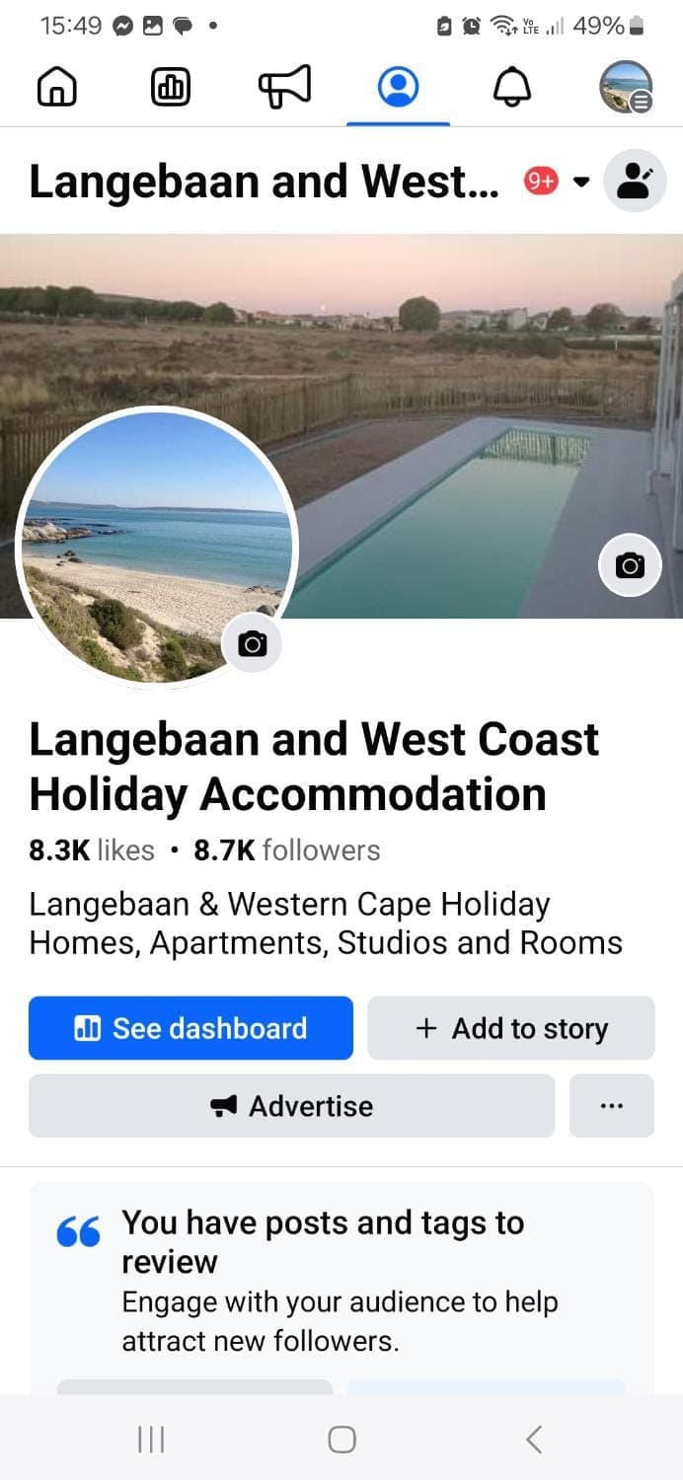Viewport: 683px width, 1480px height.
Task: Tap the See dashboard button
Action: (x=190, y=1028)
